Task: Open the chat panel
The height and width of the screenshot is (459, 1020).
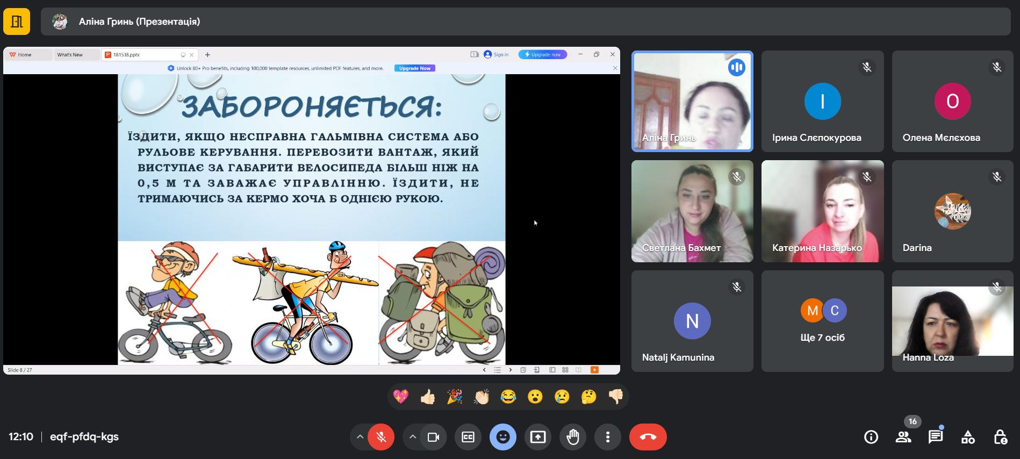Action: pos(936,437)
